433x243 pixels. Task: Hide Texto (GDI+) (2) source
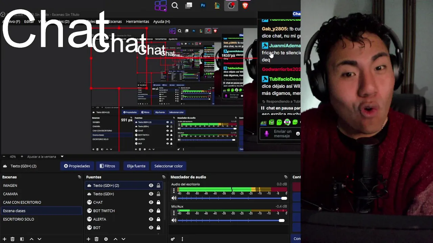coord(151,185)
